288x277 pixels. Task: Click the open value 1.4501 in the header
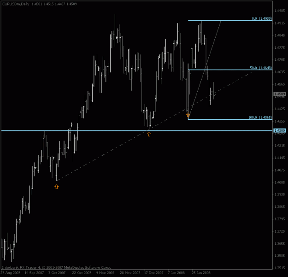[37, 4]
